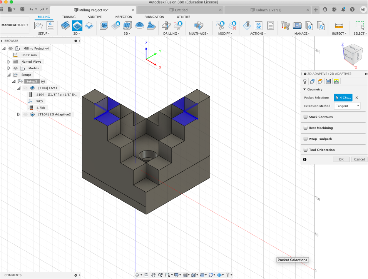Image resolution: width=368 pixels, height=279 pixels.
Task: Click the Orbit icon in navigation bar
Action: pyautogui.click(x=137, y=275)
